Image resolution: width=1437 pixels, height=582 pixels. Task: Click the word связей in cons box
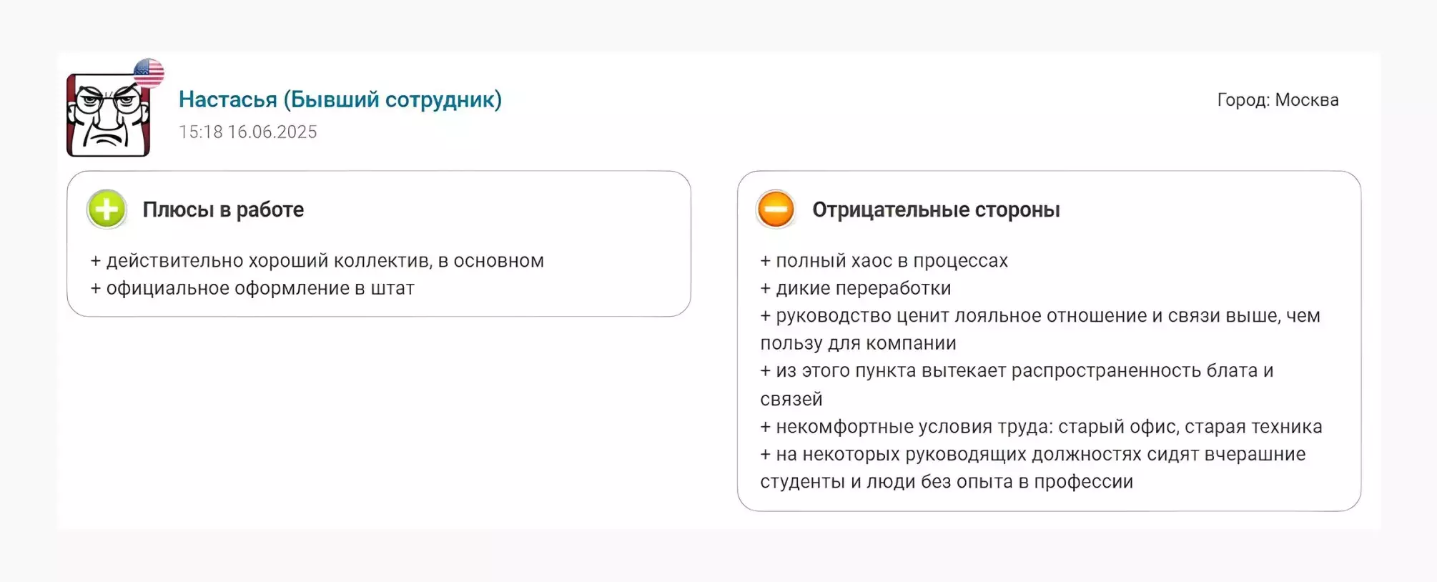791,400
